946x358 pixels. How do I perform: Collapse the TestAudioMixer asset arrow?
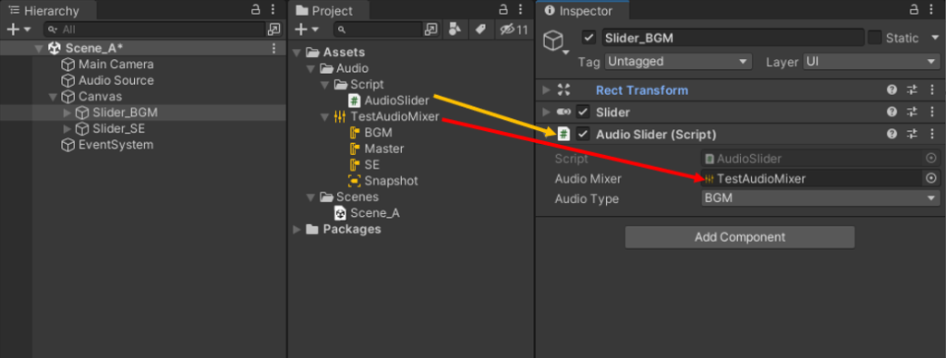coord(324,117)
